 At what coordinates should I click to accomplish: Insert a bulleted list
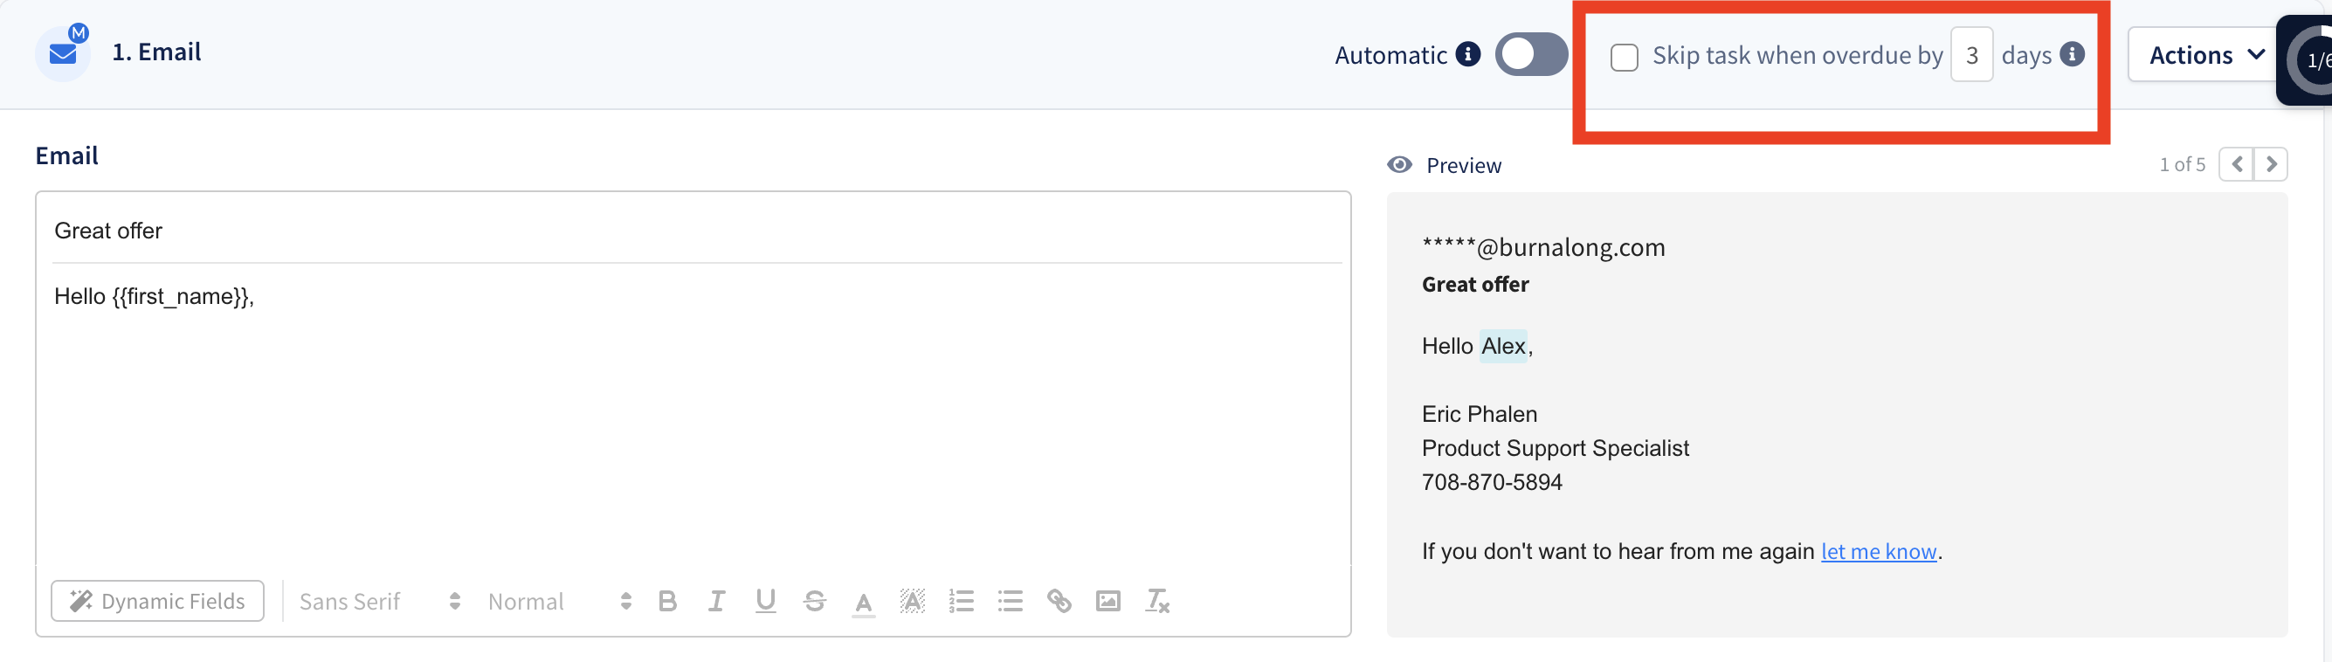(1011, 602)
